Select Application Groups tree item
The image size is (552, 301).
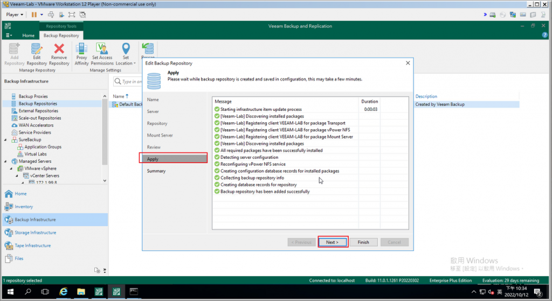tap(43, 147)
